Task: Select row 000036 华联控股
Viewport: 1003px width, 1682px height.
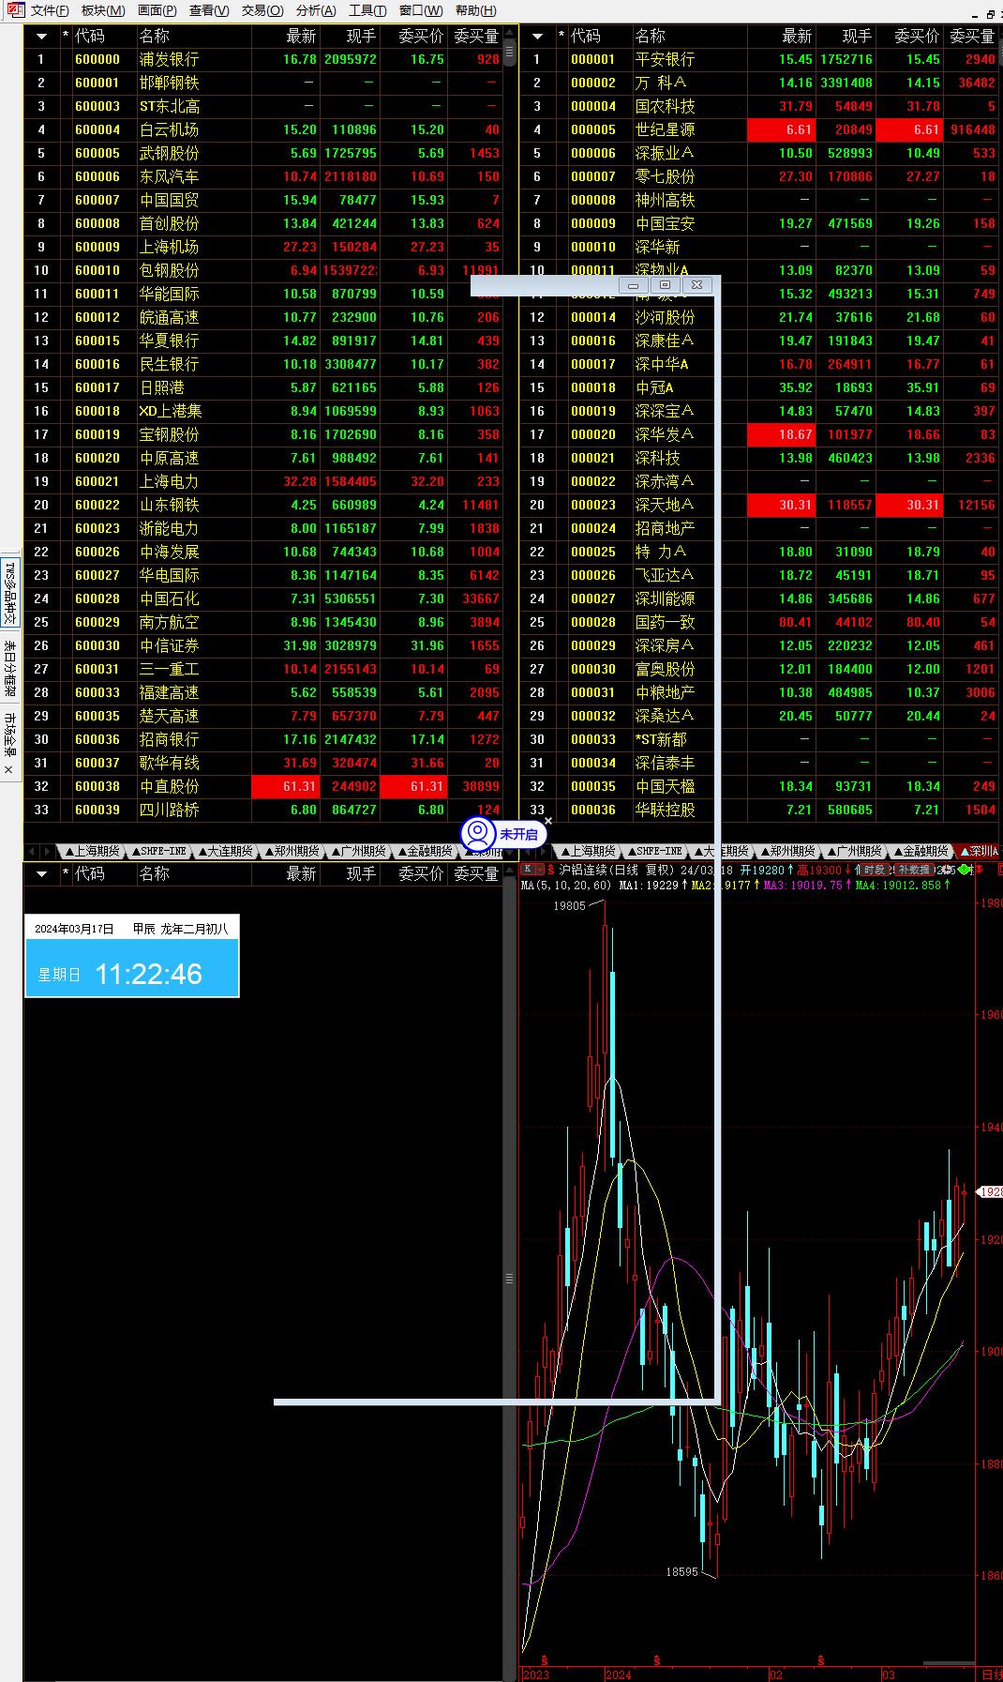Action: [759, 810]
